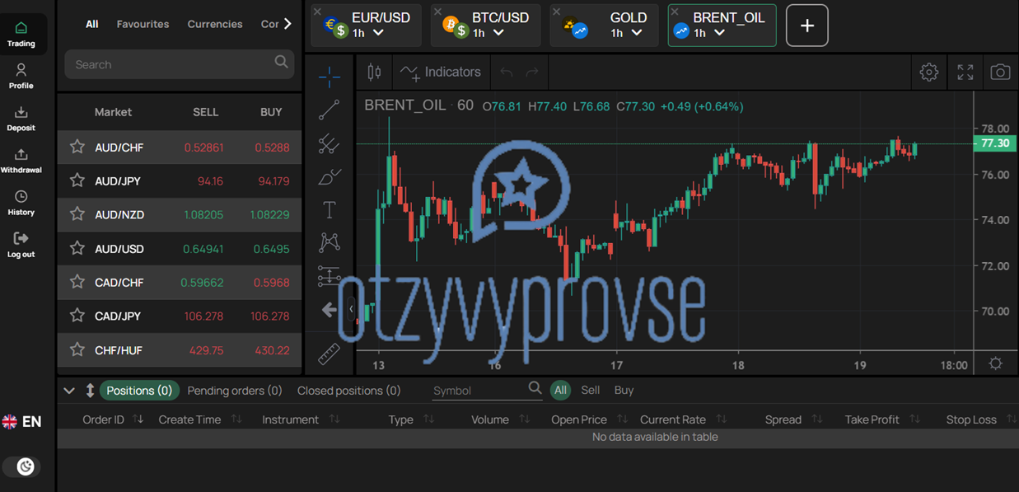Select the pitchfork drawing tool
This screenshot has height=492, width=1019.
coord(330,143)
